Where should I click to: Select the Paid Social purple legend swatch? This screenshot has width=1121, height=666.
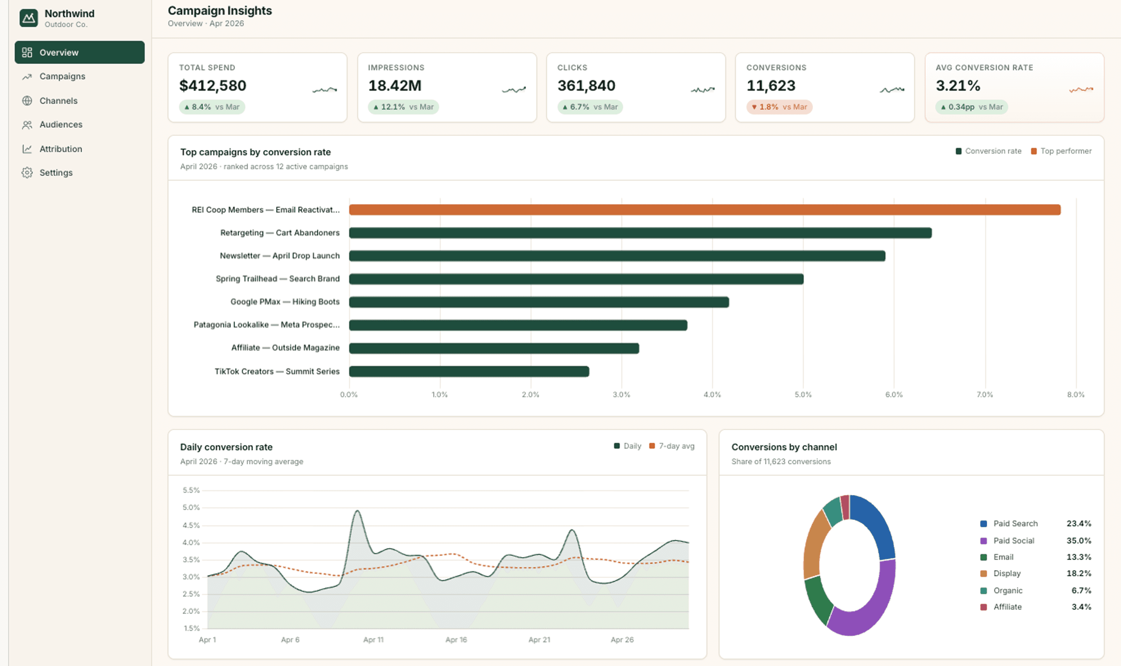984,541
